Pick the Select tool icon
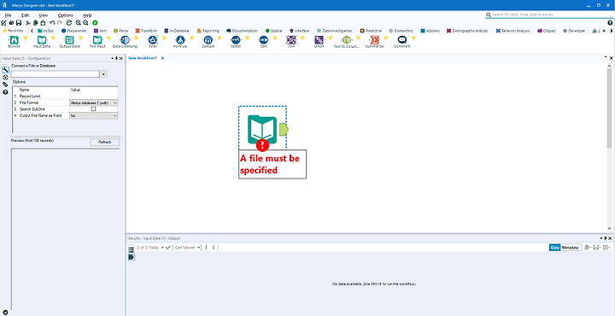 point(236,40)
